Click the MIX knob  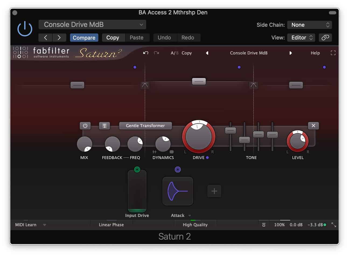pyautogui.click(x=85, y=144)
